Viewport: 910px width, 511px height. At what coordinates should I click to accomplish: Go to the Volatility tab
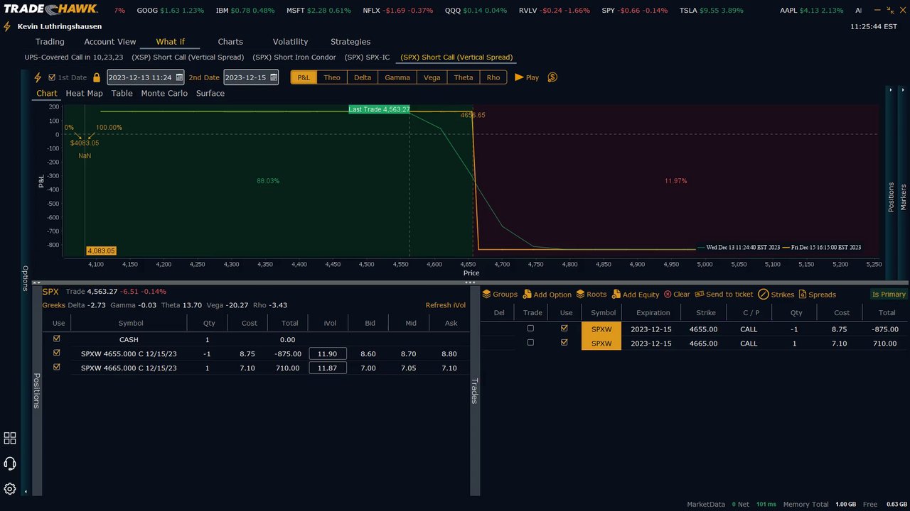(291, 42)
